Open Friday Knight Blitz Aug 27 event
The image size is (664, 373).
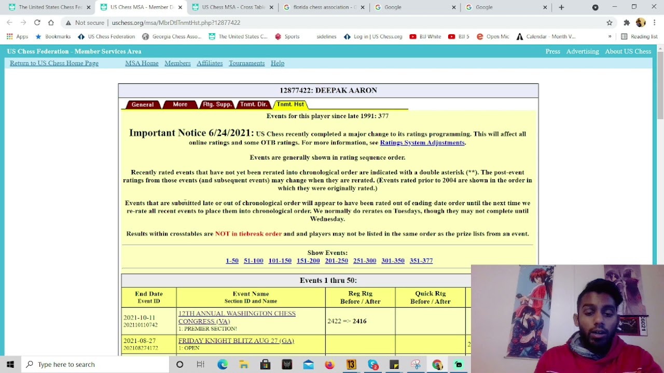pos(236,341)
